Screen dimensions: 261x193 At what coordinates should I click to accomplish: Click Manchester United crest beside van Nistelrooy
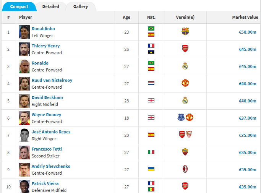185,83
